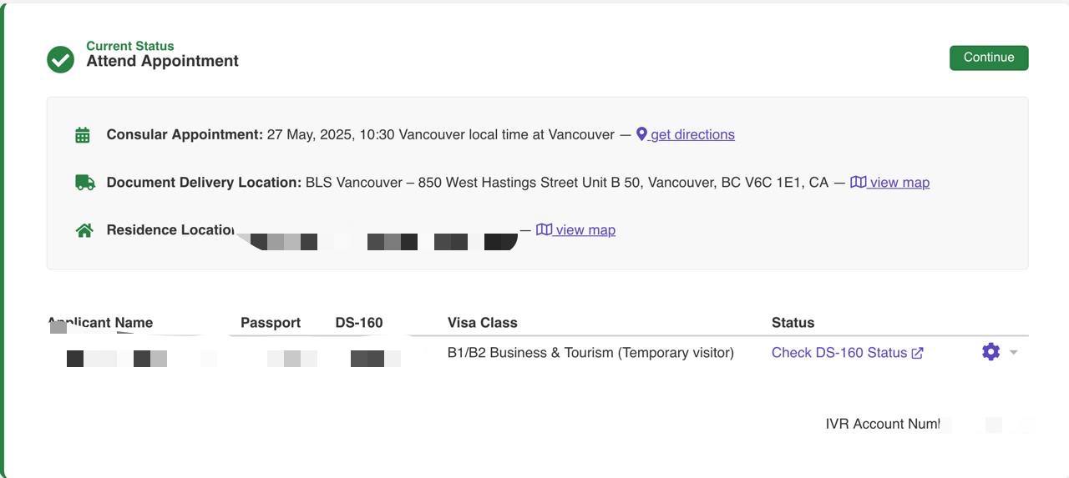Image resolution: width=1069 pixels, height=478 pixels.
Task: Click the Attend Appointment heading
Action: point(162,61)
